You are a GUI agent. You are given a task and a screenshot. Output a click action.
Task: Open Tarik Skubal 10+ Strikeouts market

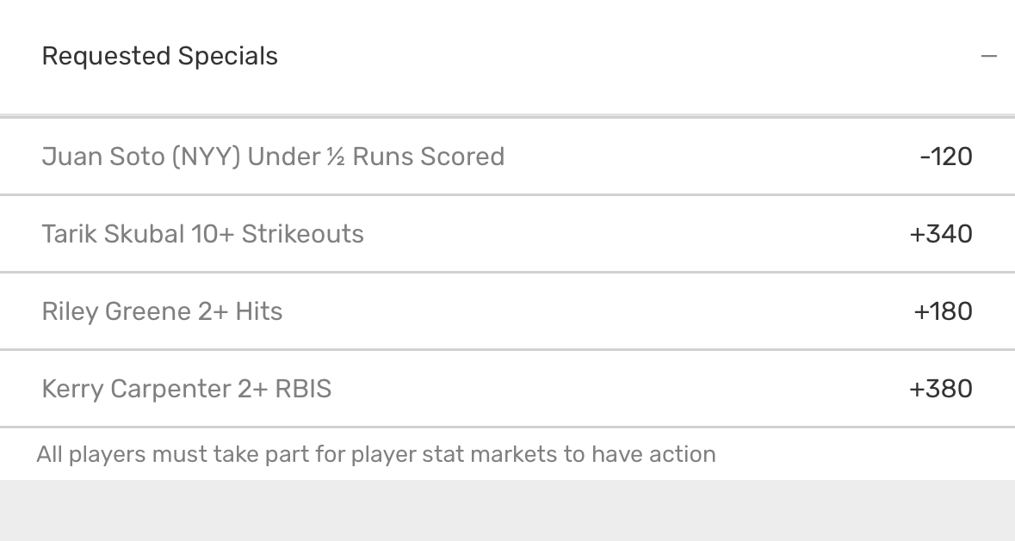tap(202, 234)
